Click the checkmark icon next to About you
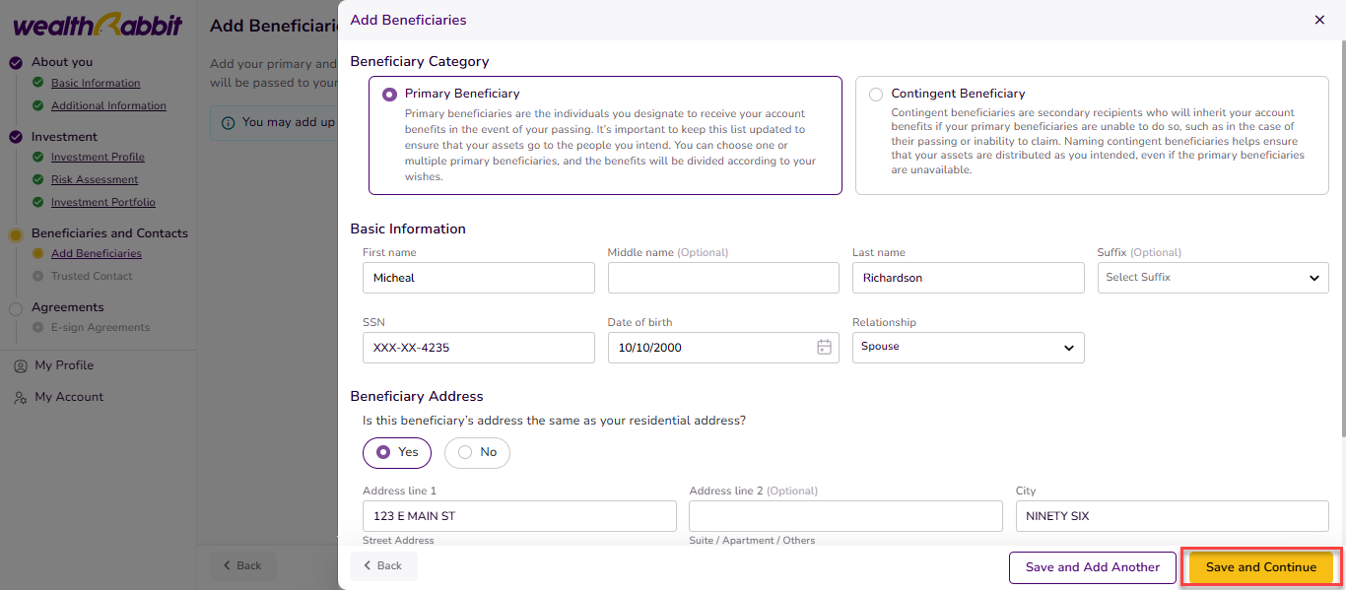1346x590 pixels. click(x=16, y=62)
